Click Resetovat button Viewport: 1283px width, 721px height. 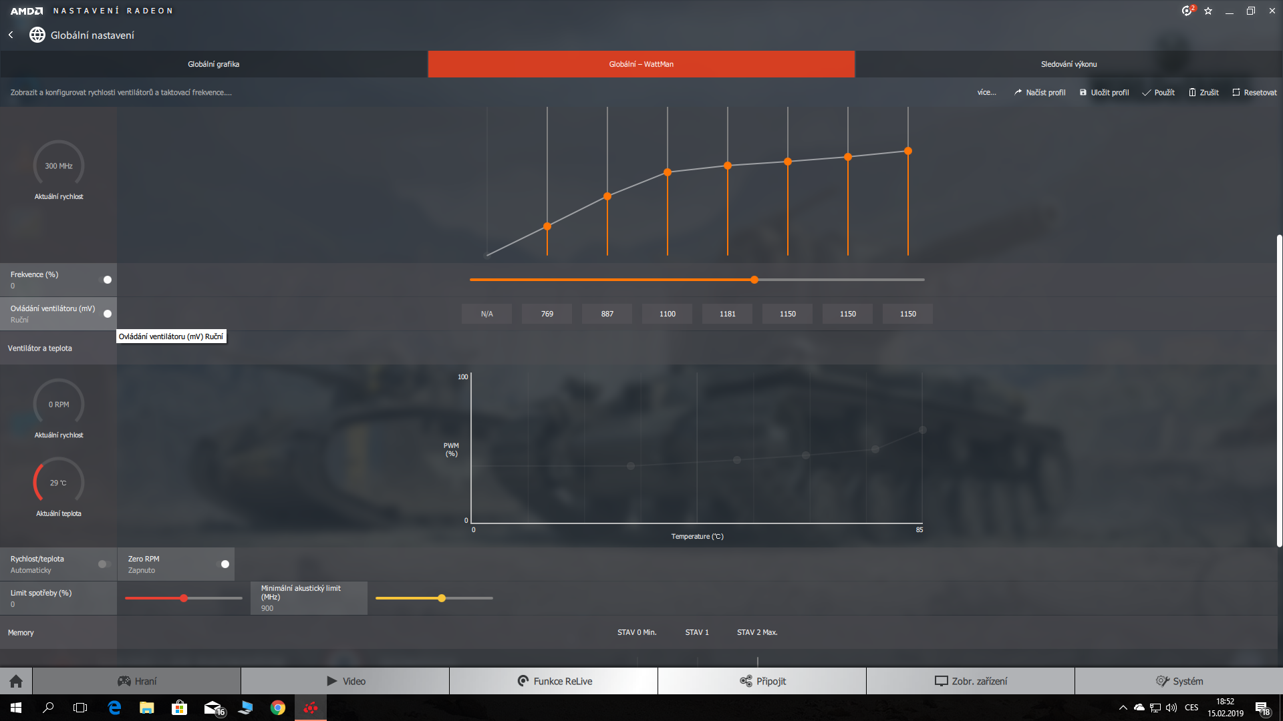(1254, 92)
